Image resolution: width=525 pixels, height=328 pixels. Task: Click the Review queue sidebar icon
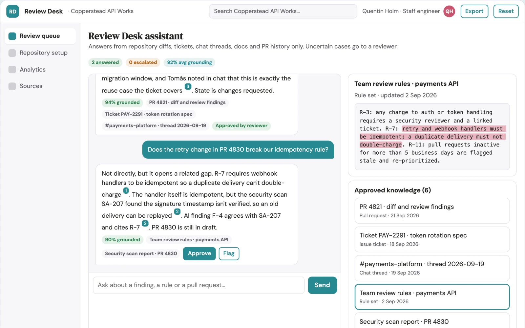point(12,36)
